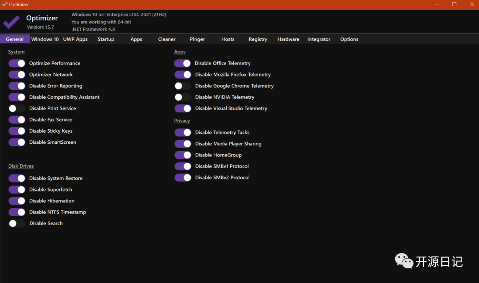Toggle Disable Compatibility Assistant switch
479x283 pixels.
(x=17, y=97)
